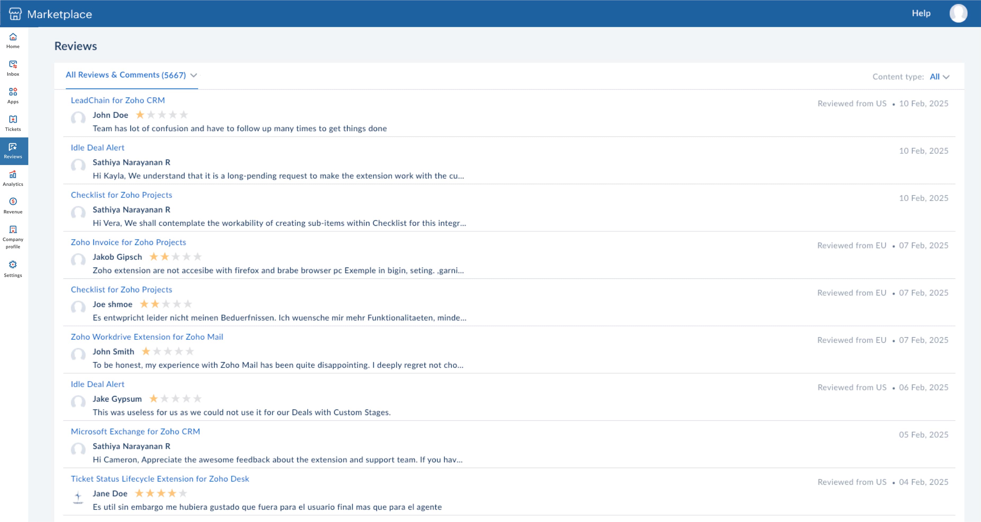Click the reply starting 'Hi Kayla, We understand'

pos(278,176)
